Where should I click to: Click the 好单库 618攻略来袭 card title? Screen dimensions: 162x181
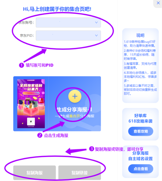click(140, 118)
